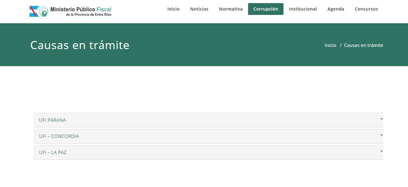This screenshot has height=187, width=408.
Task: Click the 'de la Provincia de Entre Ríos' subtitle
Action: coord(88,15)
